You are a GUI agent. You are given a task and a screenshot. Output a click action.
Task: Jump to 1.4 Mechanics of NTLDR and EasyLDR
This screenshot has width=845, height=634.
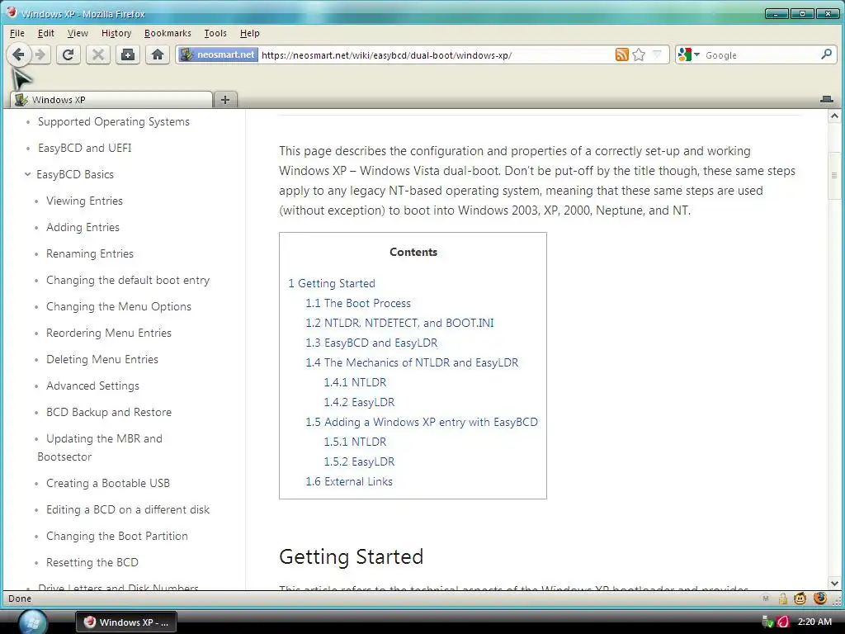tap(412, 362)
